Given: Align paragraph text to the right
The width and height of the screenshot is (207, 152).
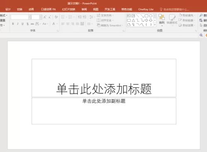Looking at the screenshot, I should point(72,24).
